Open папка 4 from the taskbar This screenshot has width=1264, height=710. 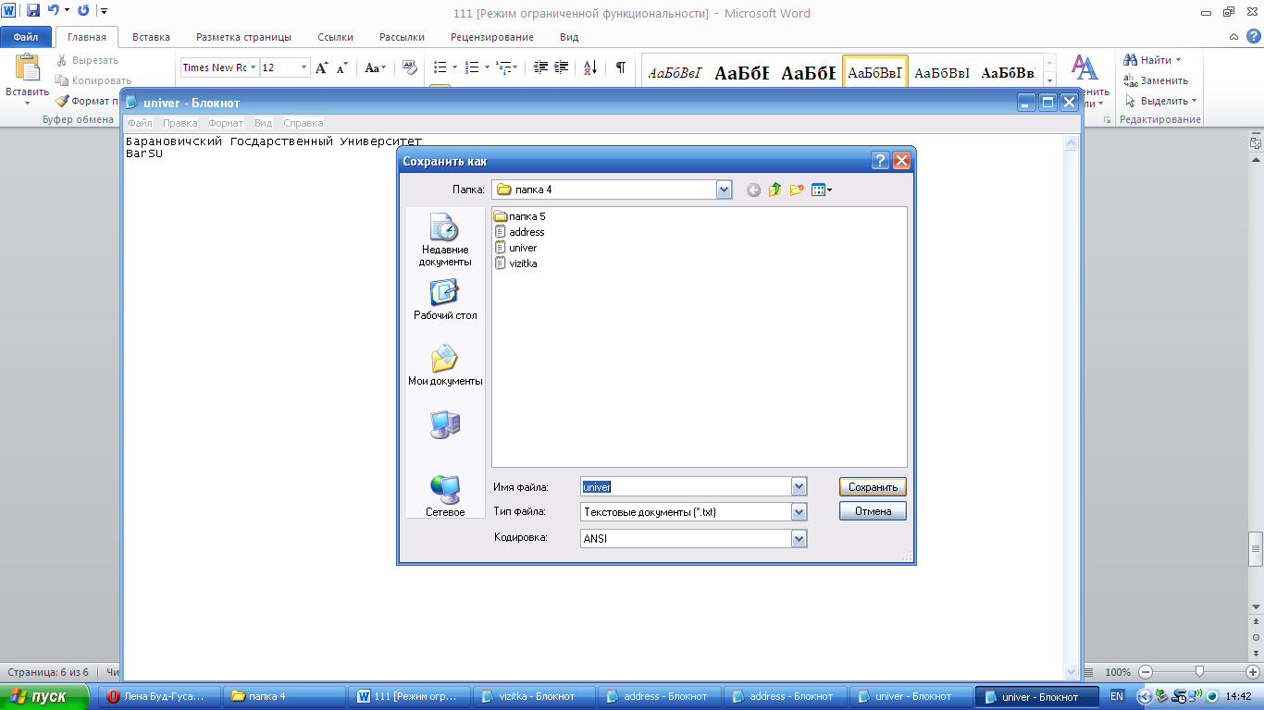coord(283,696)
